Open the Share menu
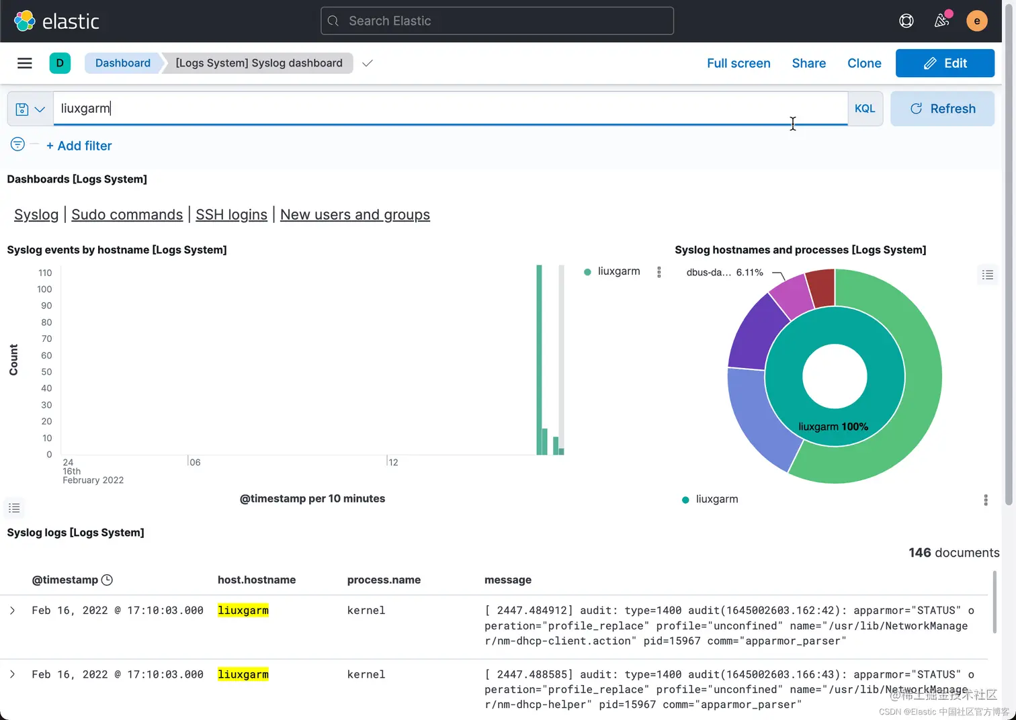Image resolution: width=1016 pixels, height=720 pixels. point(808,63)
